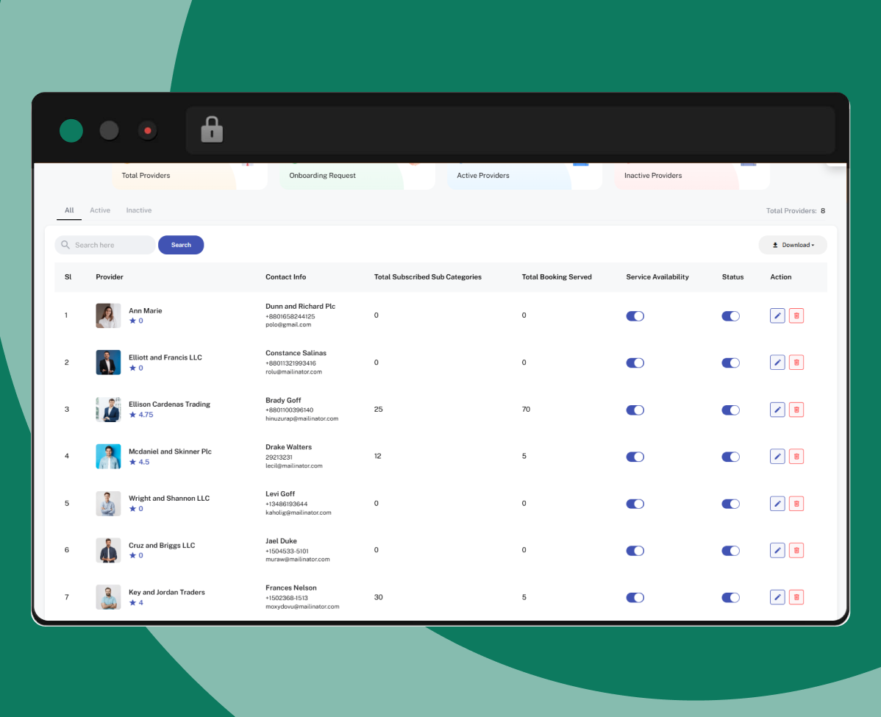Delete Elliott and Francis LLC provider

point(796,363)
